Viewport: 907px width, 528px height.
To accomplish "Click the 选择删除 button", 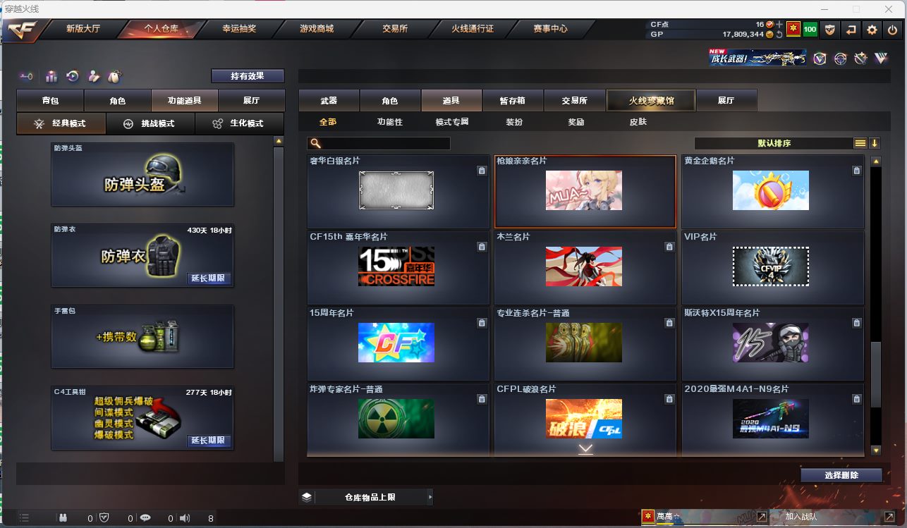I will [841, 475].
